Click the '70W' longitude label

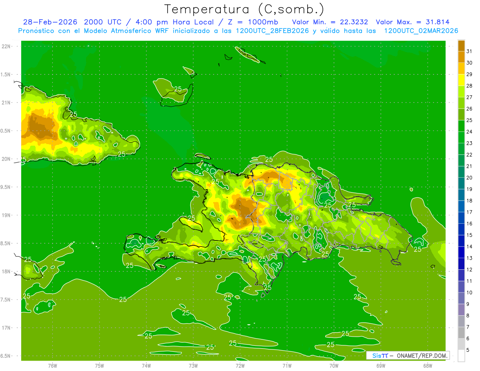[334, 366]
